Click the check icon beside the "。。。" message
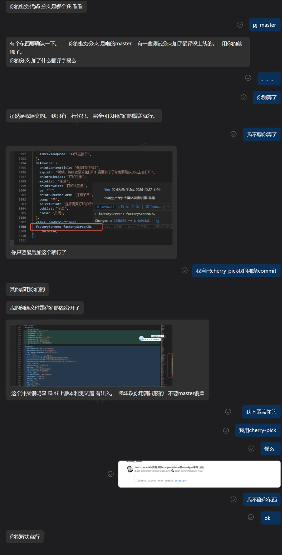 248,78
